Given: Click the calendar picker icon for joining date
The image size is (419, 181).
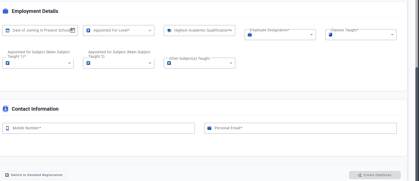Looking at the screenshot, I should (x=73, y=30).
